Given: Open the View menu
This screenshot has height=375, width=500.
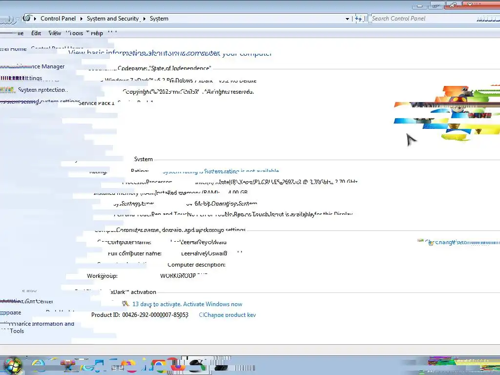Looking at the screenshot, I should pyautogui.click(x=55, y=33).
